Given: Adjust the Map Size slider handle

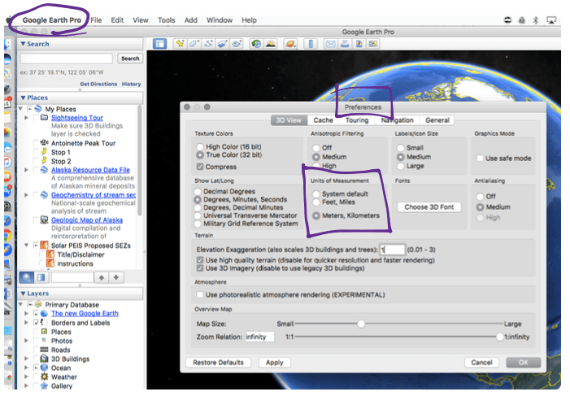Looking at the screenshot, I should point(361,324).
